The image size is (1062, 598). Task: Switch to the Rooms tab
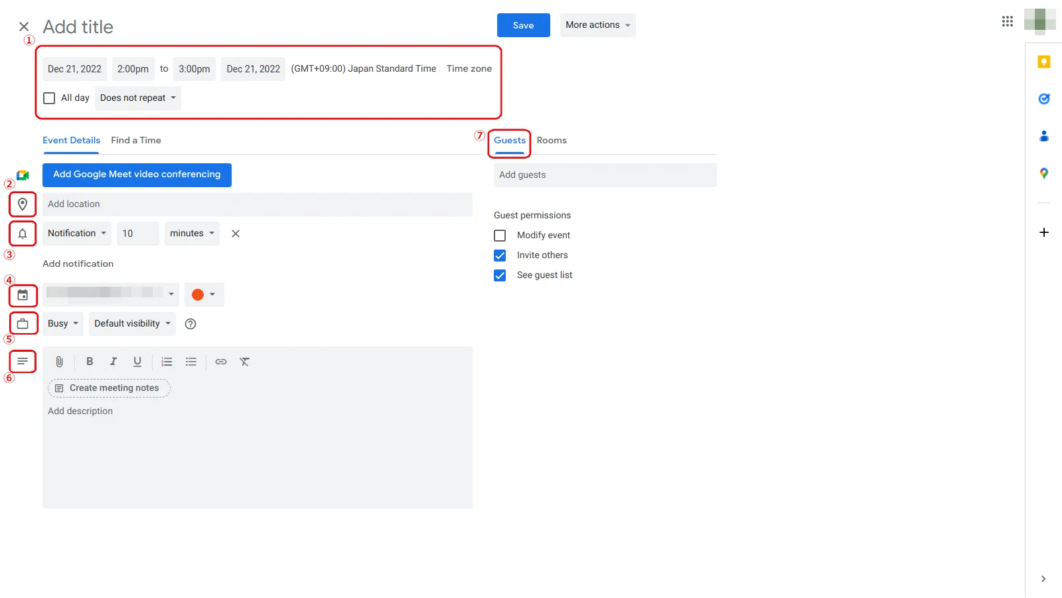(552, 140)
